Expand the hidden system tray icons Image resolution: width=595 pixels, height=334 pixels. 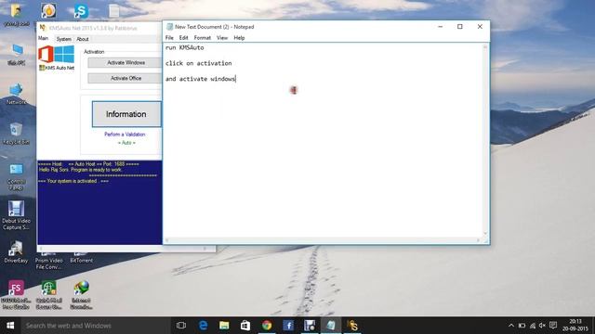click(511, 326)
